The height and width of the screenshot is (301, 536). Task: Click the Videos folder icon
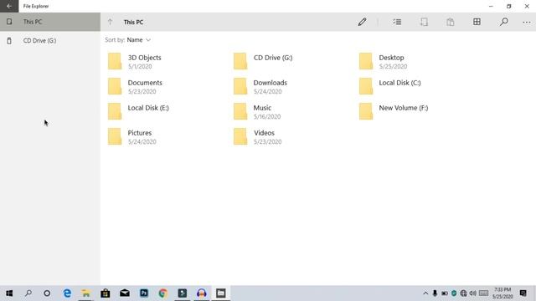240,136
